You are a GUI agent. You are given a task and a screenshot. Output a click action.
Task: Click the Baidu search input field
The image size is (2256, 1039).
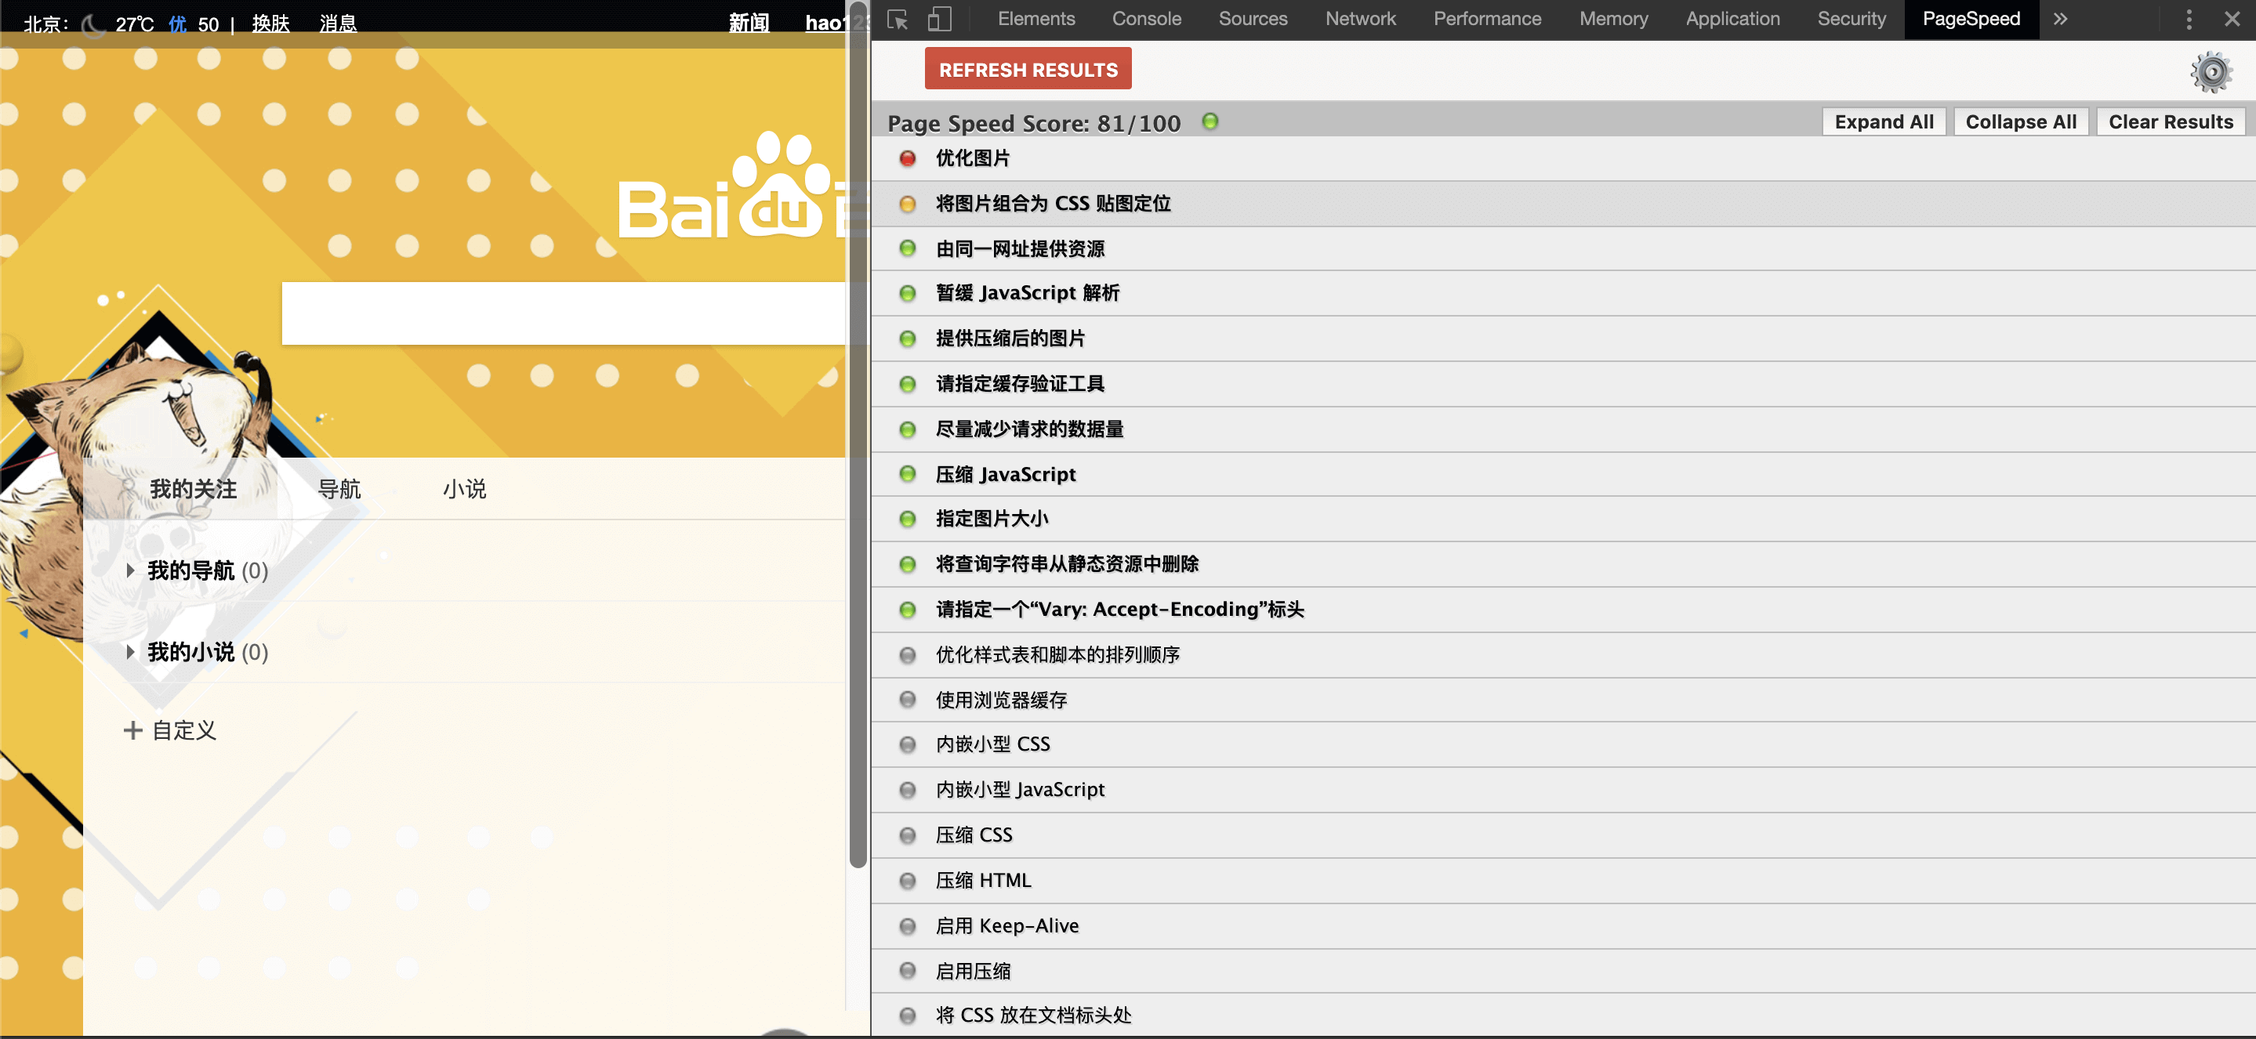[x=563, y=313]
